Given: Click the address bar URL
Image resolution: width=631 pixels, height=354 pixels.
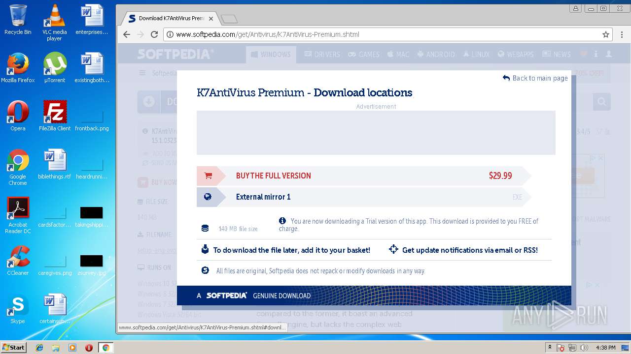Looking at the screenshot, I should click(x=268, y=34).
